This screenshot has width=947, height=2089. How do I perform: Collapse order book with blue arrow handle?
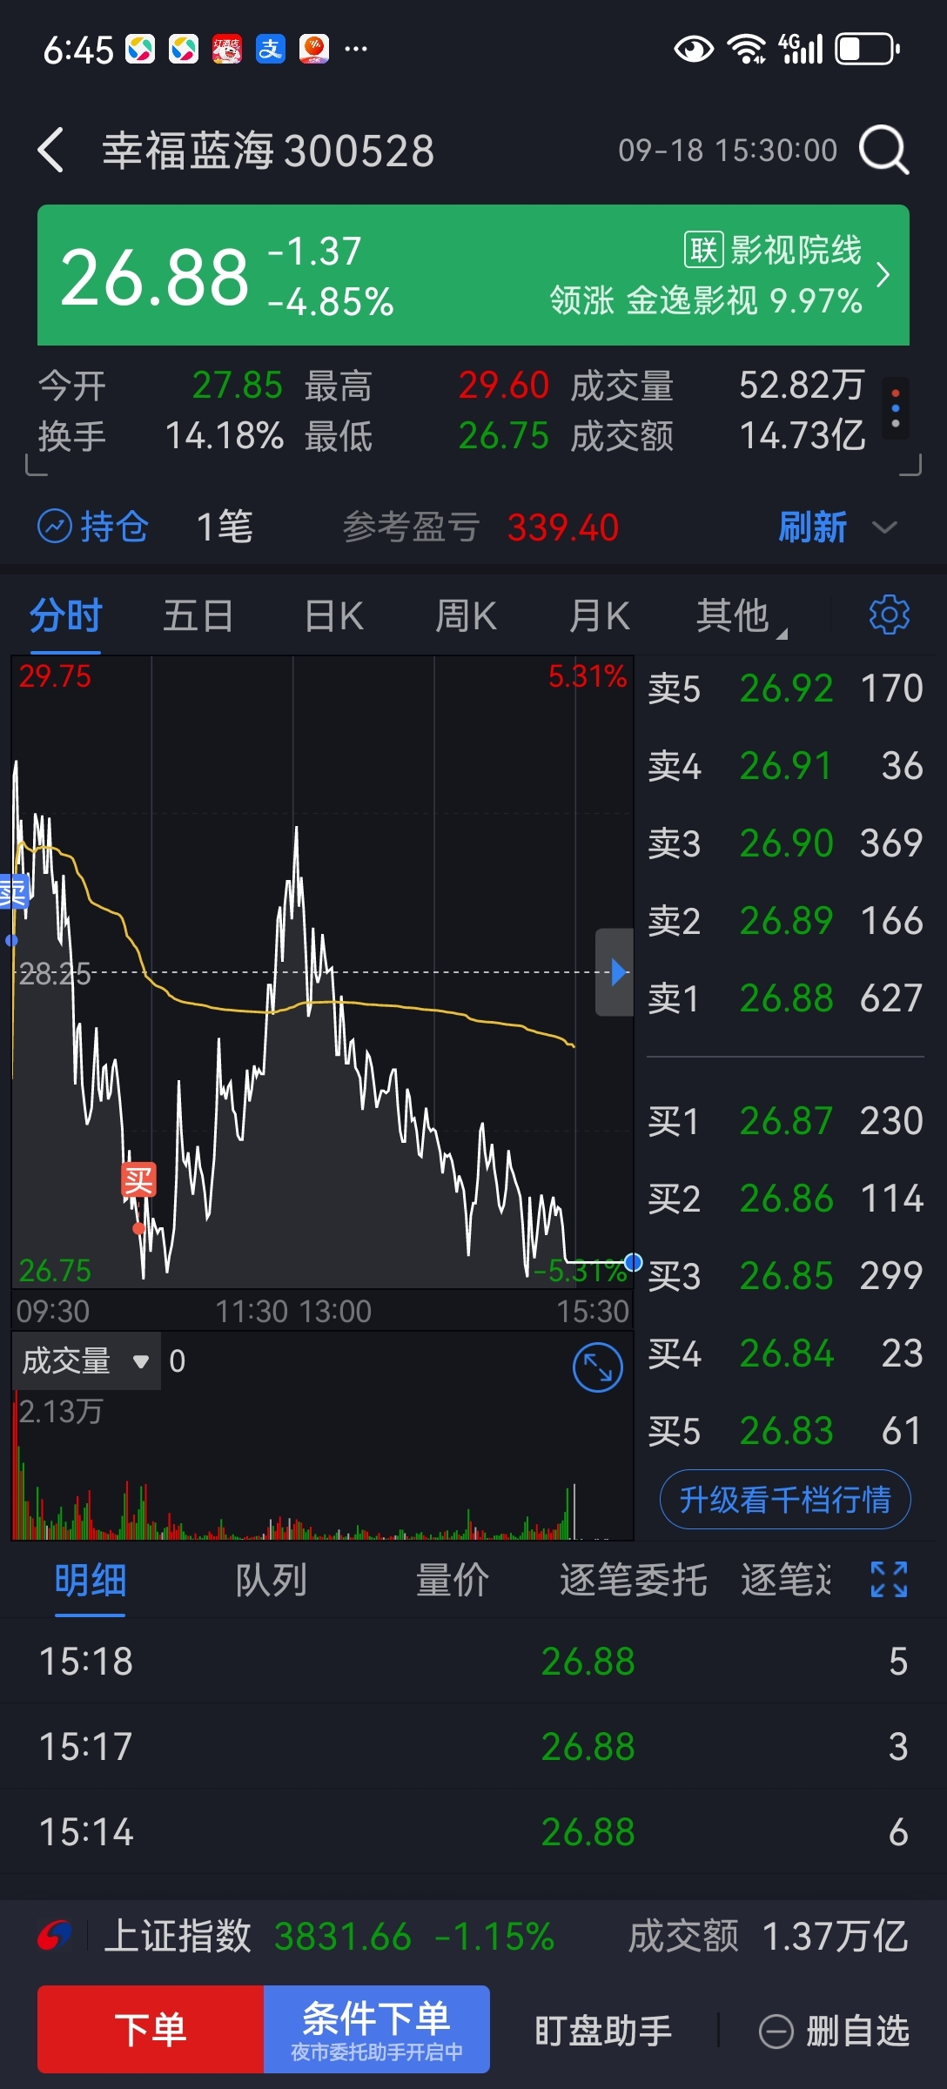(x=615, y=972)
